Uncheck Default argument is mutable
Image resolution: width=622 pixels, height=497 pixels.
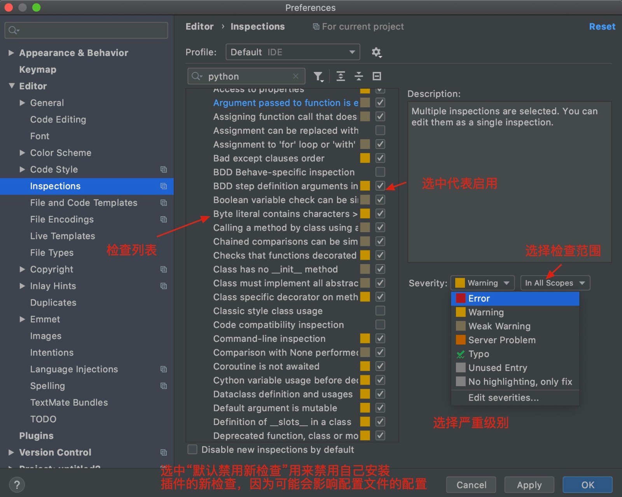pyautogui.click(x=380, y=408)
